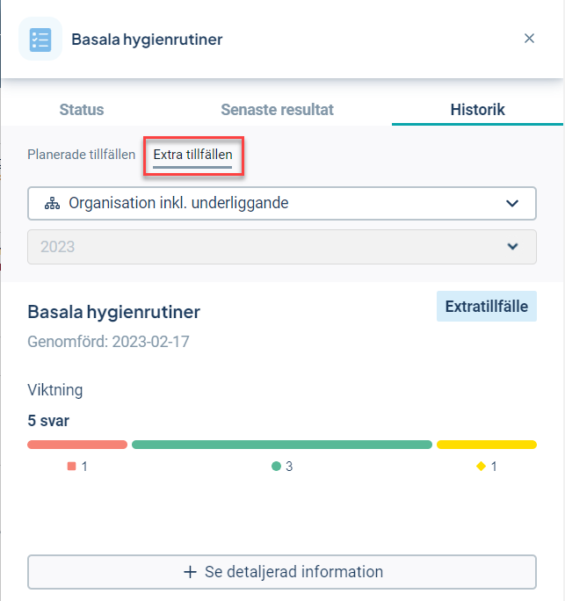Click the red segment of the answer bar
This screenshot has width=565, height=601.
77,445
